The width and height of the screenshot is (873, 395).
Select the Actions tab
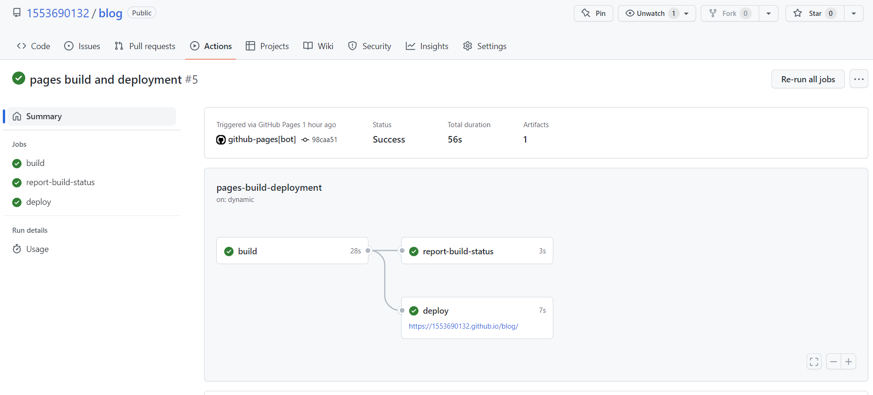coord(211,46)
